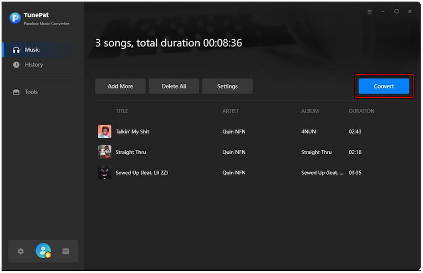This screenshot has height=273, width=423.
Task: Click the '3 songs, total duration 00:08:36' heading
Action: tap(169, 43)
